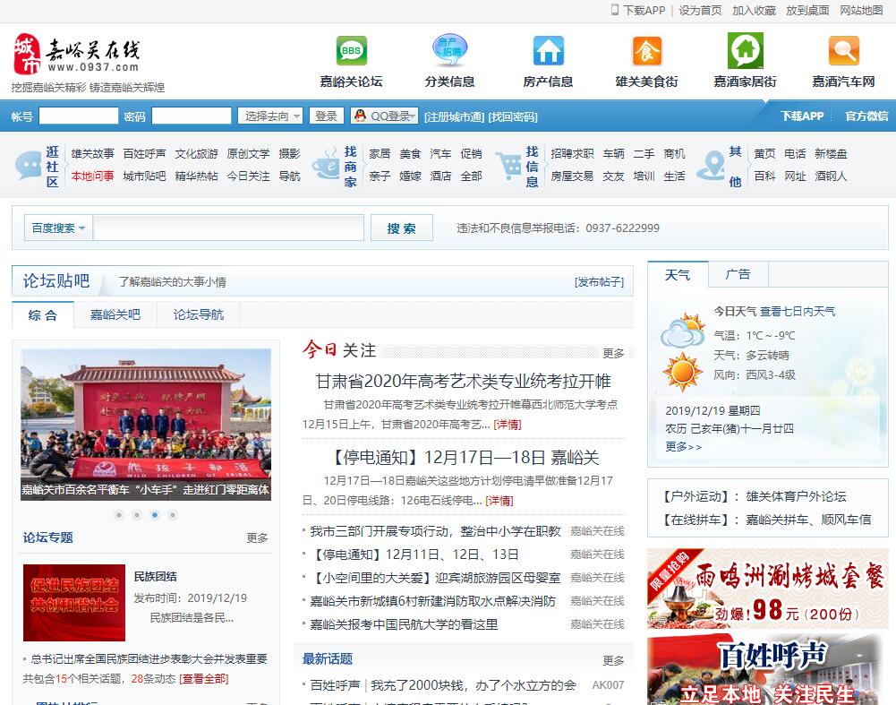This screenshot has width=896, height=705.
Task: Click the 设为首页 link
Action: click(700, 10)
